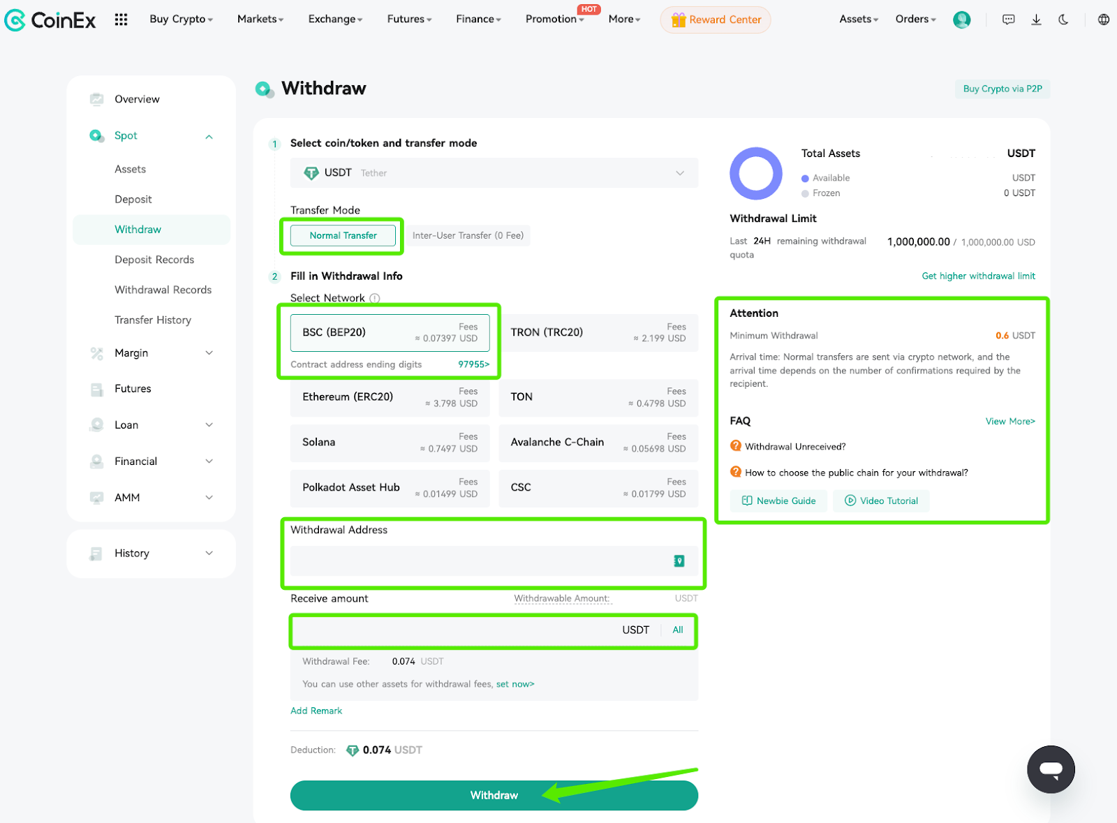Expand the AMM sidebar section
The image size is (1117, 823).
click(x=209, y=498)
